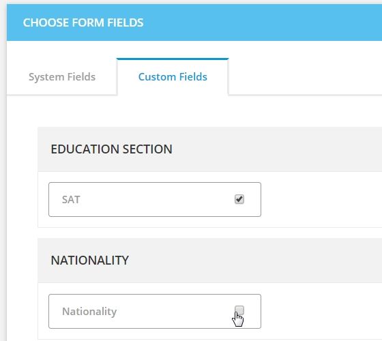Enable the Nationality field checkbox
The image size is (382, 341).
point(239,310)
